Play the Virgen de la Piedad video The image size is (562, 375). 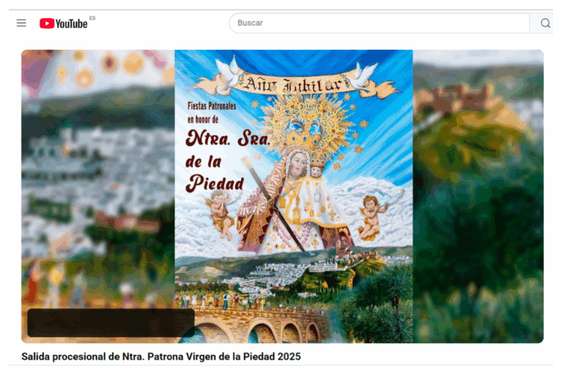(x=282, y=197)
